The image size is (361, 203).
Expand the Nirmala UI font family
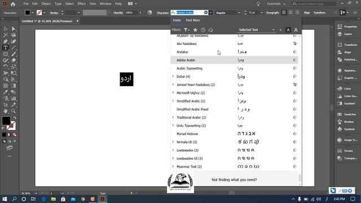click(x=173, y=142)
